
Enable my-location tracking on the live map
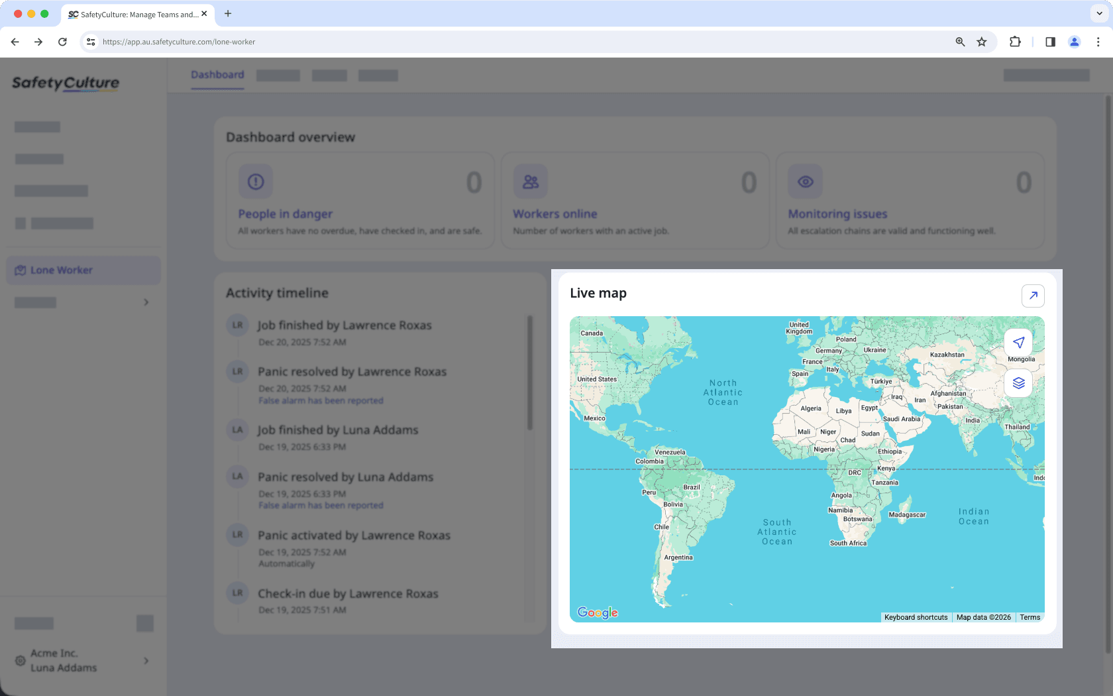tap(1018, 343)
